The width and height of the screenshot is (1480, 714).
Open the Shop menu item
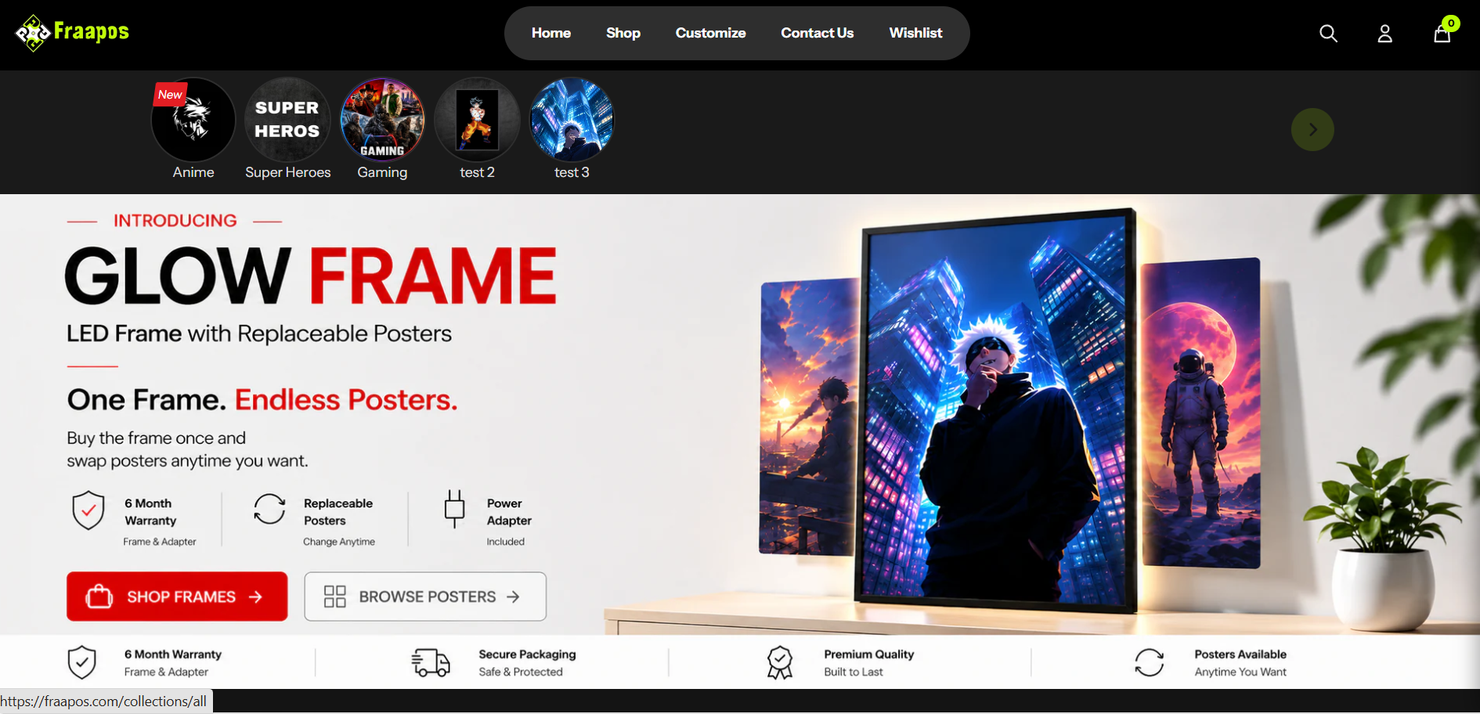[623, 33]
